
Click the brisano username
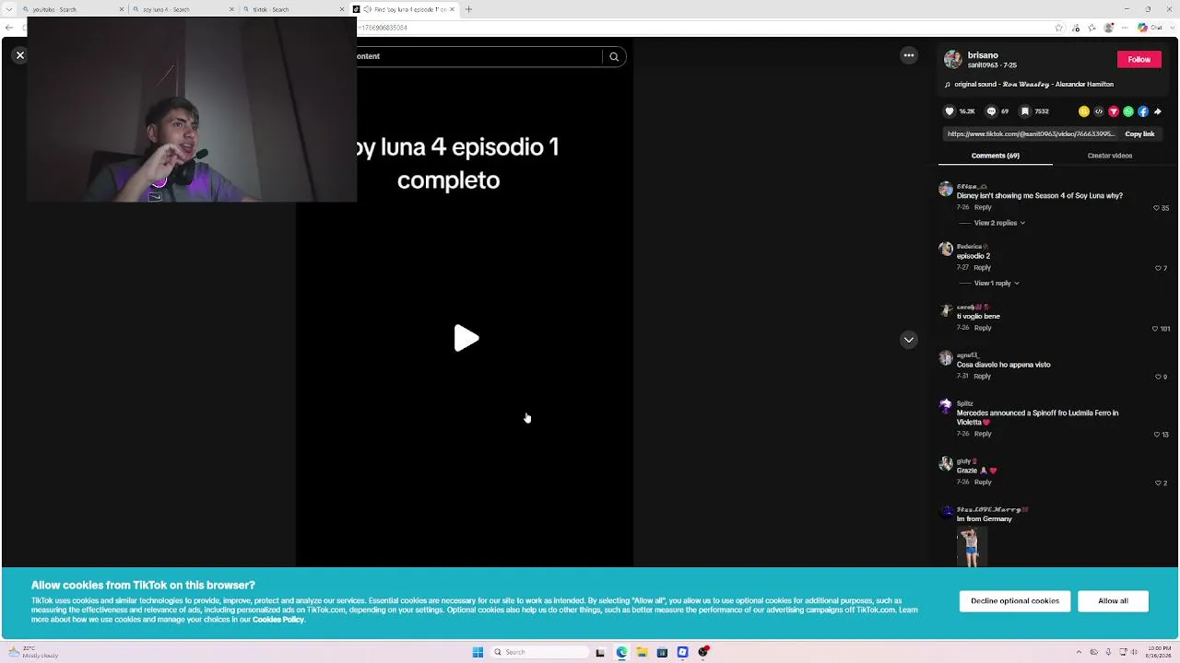[983, 55]
